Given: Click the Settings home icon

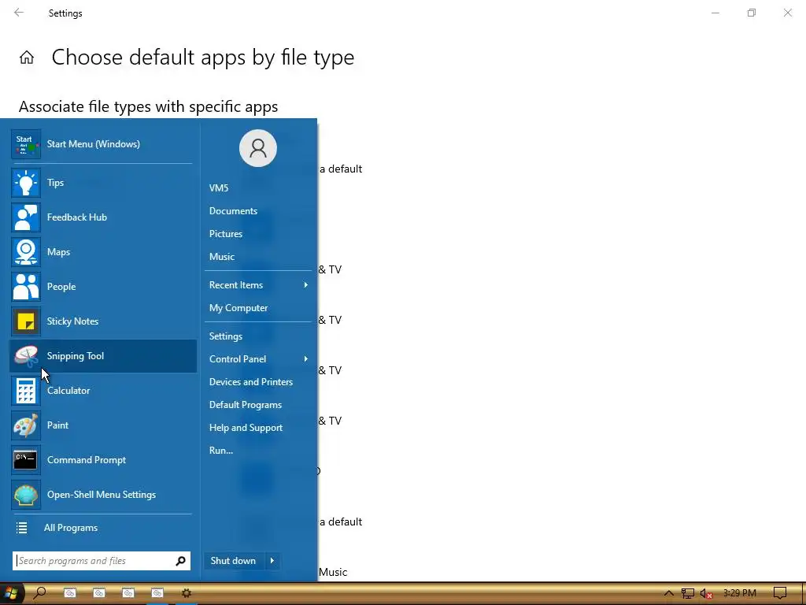Looking at the screenshot, I should (27, 57).
